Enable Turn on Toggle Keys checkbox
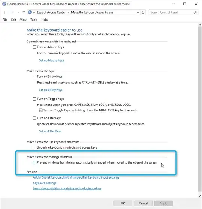 click(34, 99)
